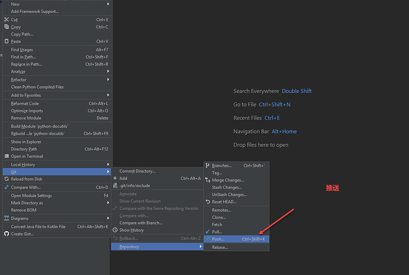Expand the Mark Directory as submenu arrow
This screenshot has height=275, width=409.
(x=108, y=202)
